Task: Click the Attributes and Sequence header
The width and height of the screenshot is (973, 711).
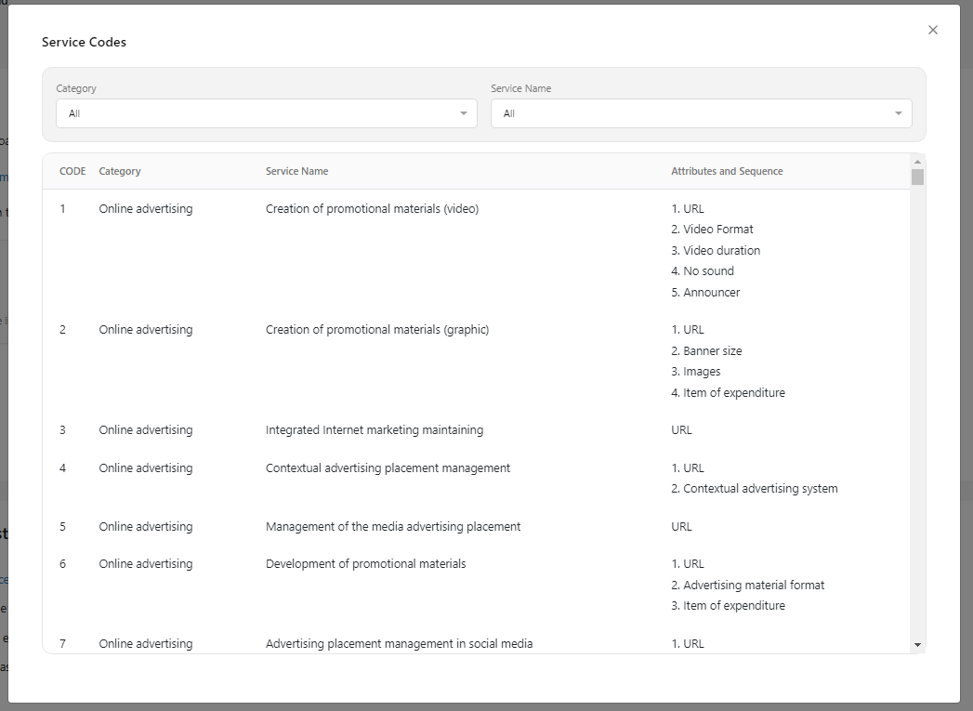Action: 727,171
